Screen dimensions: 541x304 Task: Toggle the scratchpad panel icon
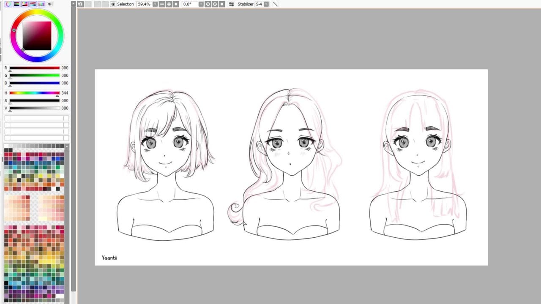click(x=49, y=4)
